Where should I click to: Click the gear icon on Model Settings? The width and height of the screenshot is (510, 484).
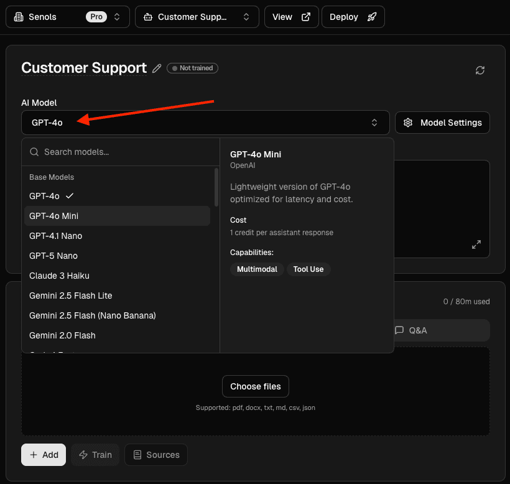point(408,123)
